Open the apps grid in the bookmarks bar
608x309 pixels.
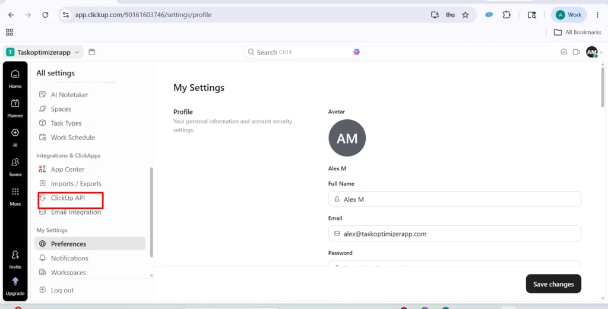pos(9,32)
